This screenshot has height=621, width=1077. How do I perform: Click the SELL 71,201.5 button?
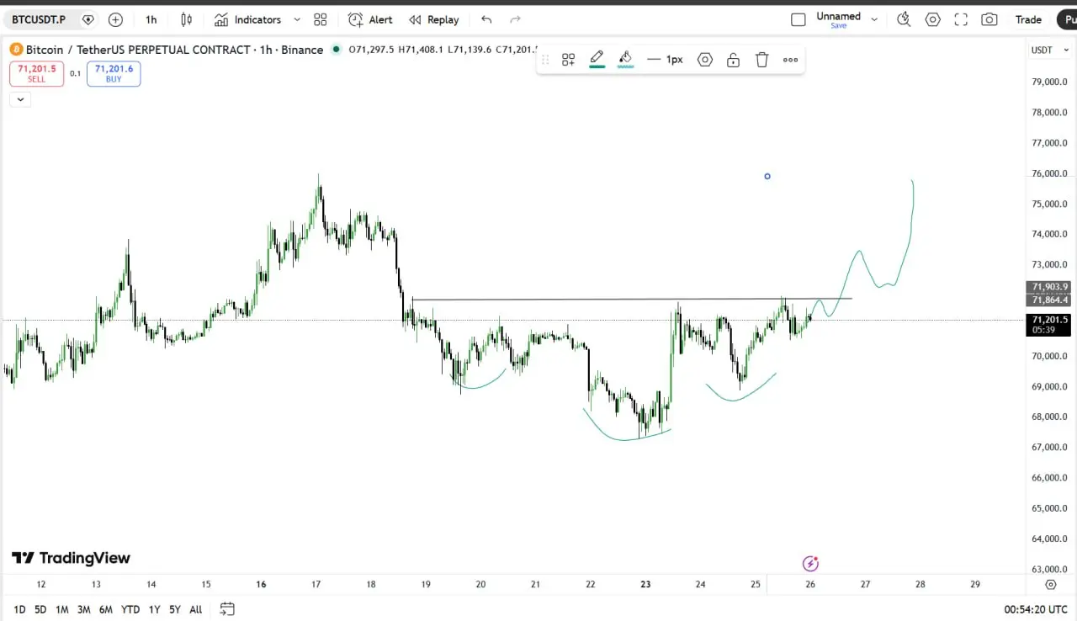(36, 73)
